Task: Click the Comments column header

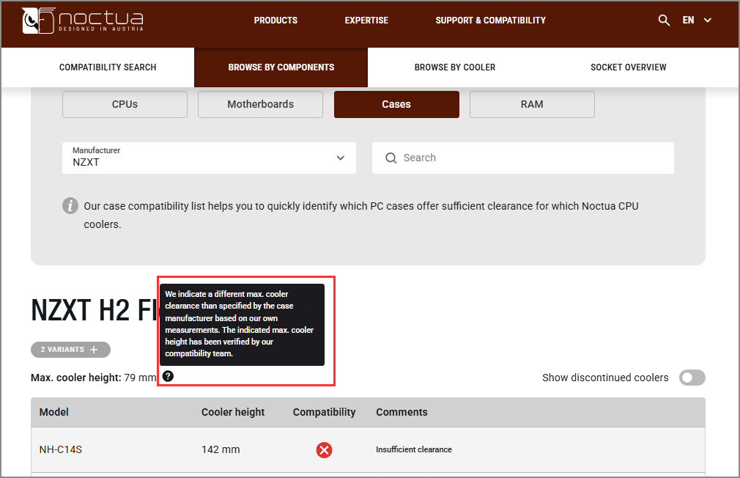Action: click(402, 412)
